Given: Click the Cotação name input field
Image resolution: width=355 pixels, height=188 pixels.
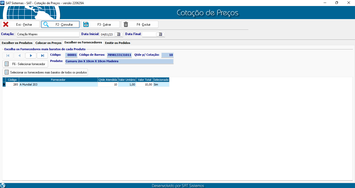Looking at the screenshot, I should 48,34.
